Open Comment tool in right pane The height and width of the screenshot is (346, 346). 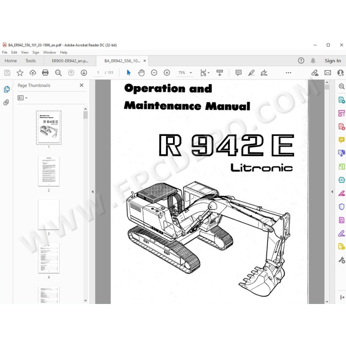pos(342,140)
